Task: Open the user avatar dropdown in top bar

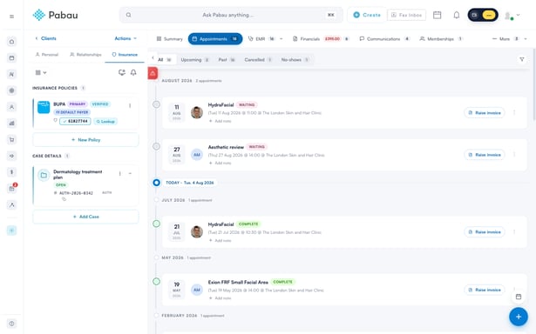Action: [x=512, y=16]
